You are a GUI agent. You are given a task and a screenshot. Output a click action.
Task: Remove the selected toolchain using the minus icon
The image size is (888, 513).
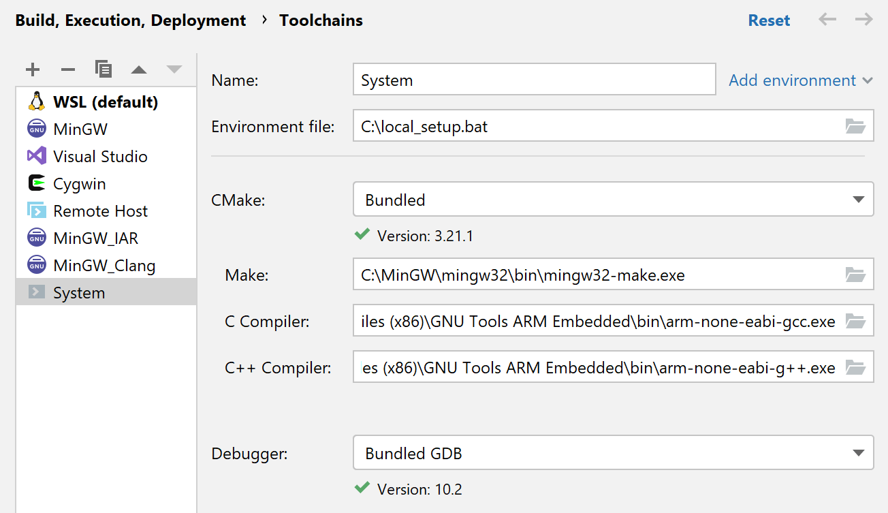[67, 69]
